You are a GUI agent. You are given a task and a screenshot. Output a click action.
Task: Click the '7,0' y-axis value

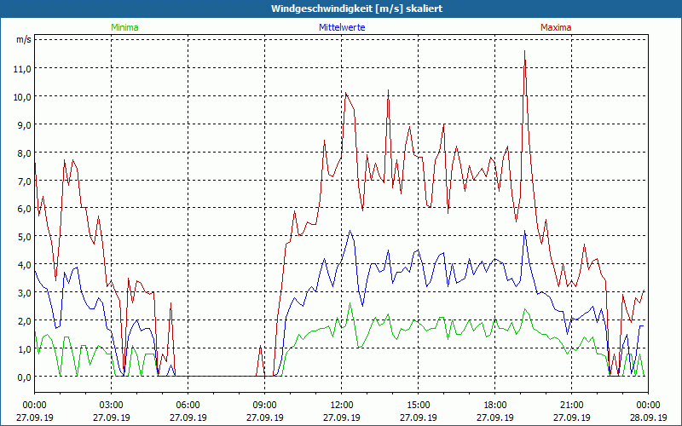tap(26, 181)
